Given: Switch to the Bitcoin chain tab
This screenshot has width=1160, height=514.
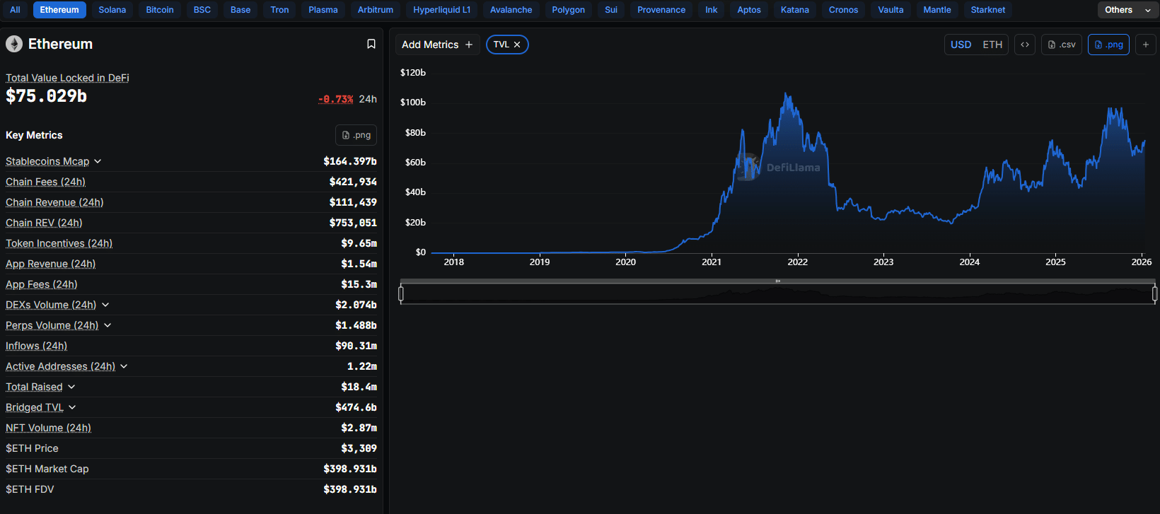Looking at the screenshot, I should [x=160, y=10].
